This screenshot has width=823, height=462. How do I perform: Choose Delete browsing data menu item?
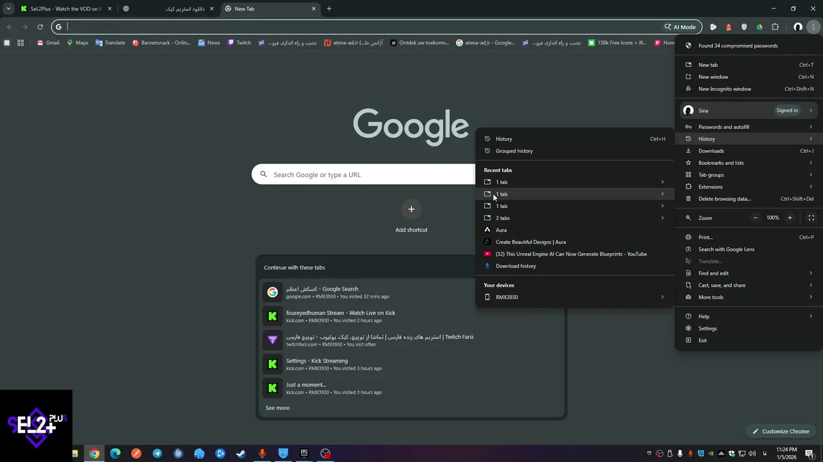(749, 199)
